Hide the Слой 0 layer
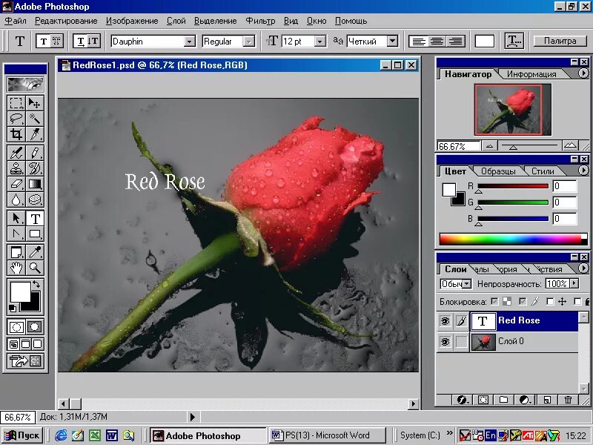This screenshot has width=593, height=445. [445, 342]
